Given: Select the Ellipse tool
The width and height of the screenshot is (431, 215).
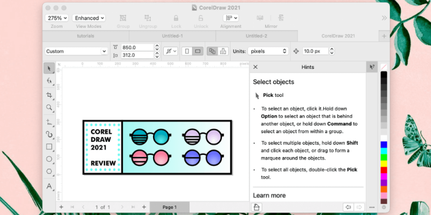Looking at the screenshot, I should pos(49,159).
